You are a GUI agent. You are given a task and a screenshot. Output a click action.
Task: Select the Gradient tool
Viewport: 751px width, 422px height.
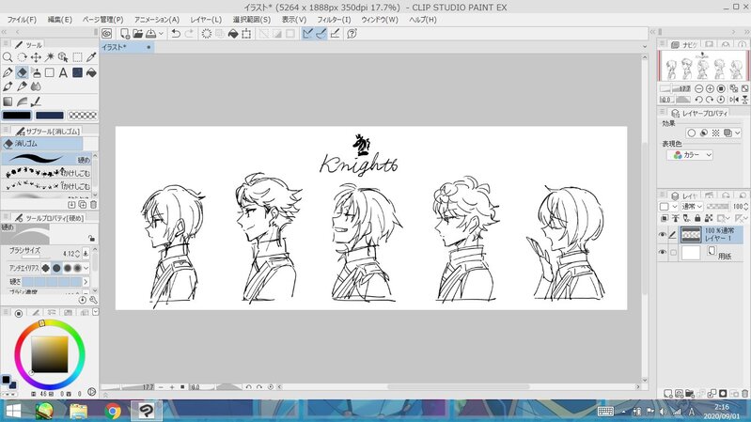point(8,102)
